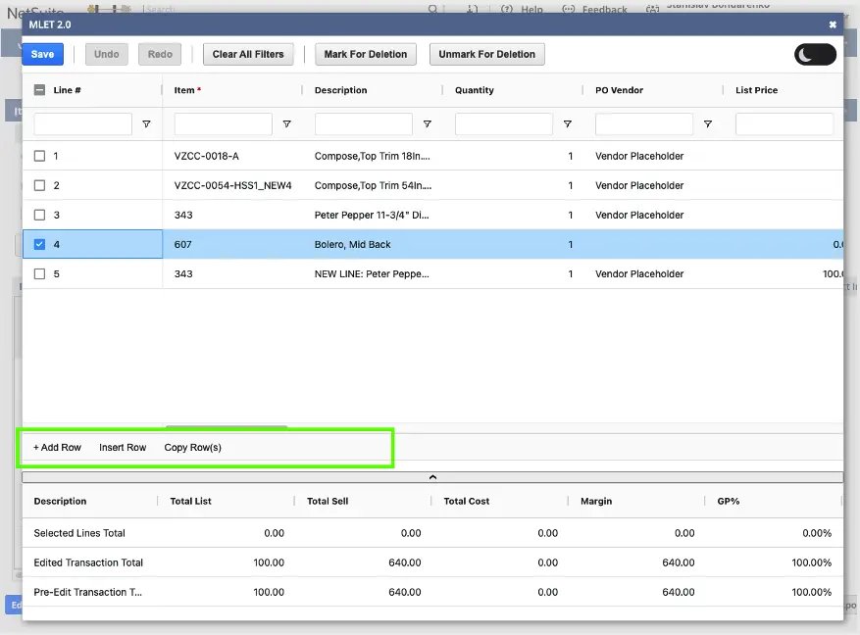860x635 pixels.
Task: Focus the Description filter input field
Action: (364, 124)
